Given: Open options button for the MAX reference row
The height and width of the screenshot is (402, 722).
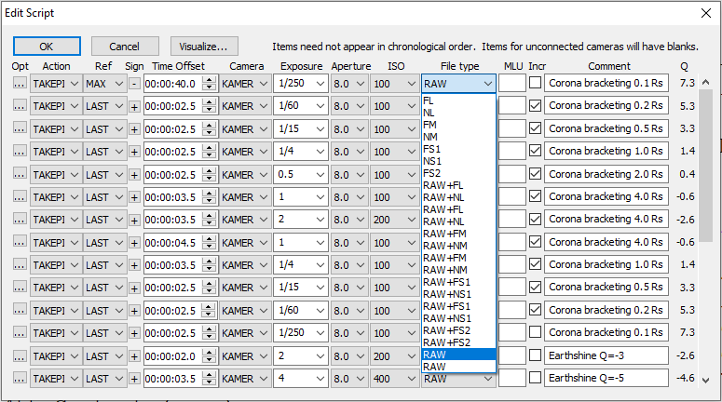Looking at the screenshot, I should 20,84.
